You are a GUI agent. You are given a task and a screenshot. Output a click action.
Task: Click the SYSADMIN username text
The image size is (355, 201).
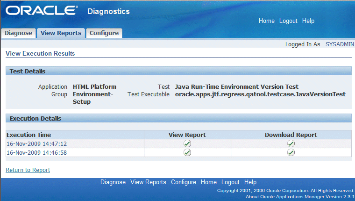(340, 44)
